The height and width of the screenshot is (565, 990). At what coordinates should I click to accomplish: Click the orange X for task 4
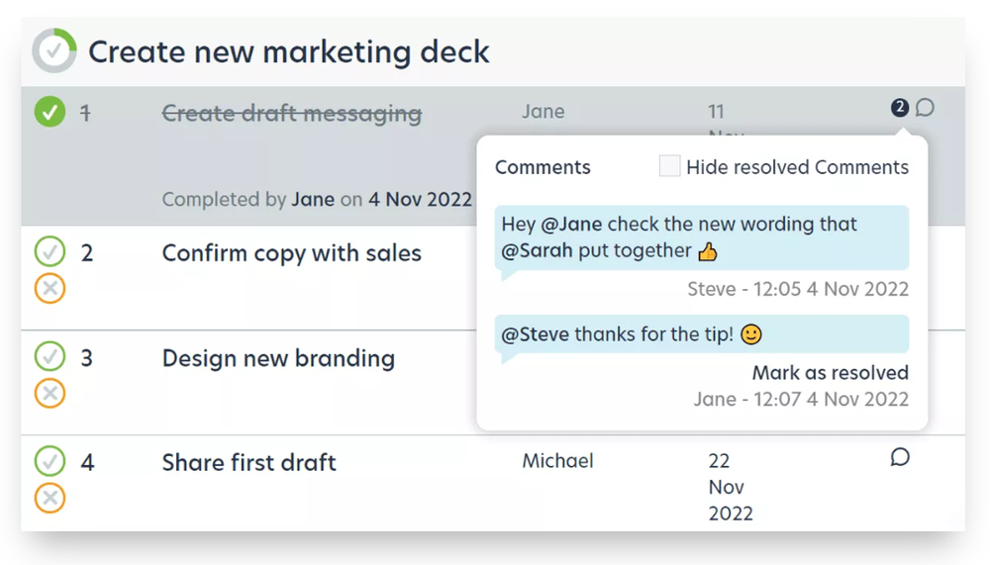click(49, 497)
